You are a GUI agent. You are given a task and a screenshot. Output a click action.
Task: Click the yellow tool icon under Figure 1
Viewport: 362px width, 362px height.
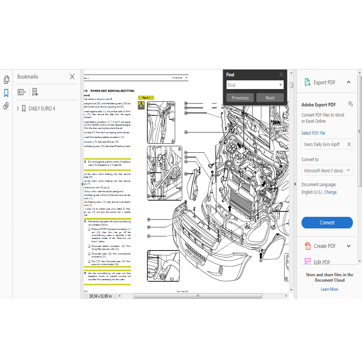point(141,105)
